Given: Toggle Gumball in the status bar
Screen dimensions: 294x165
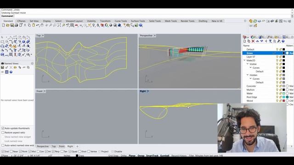Looking at the screenshot, I should 164,155.
